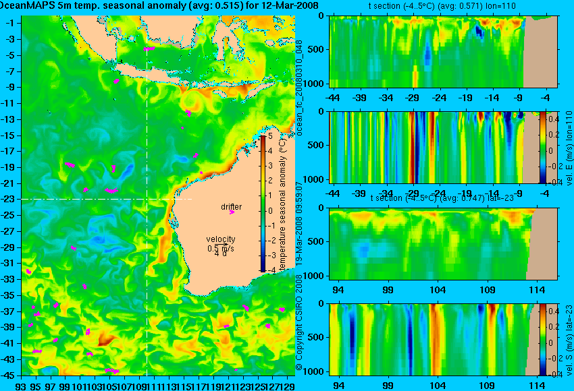Click the 'temperature seasonal anomaly (°C)' color bar label
This screenshot has height=391, width=574.
tap(282, 205)
